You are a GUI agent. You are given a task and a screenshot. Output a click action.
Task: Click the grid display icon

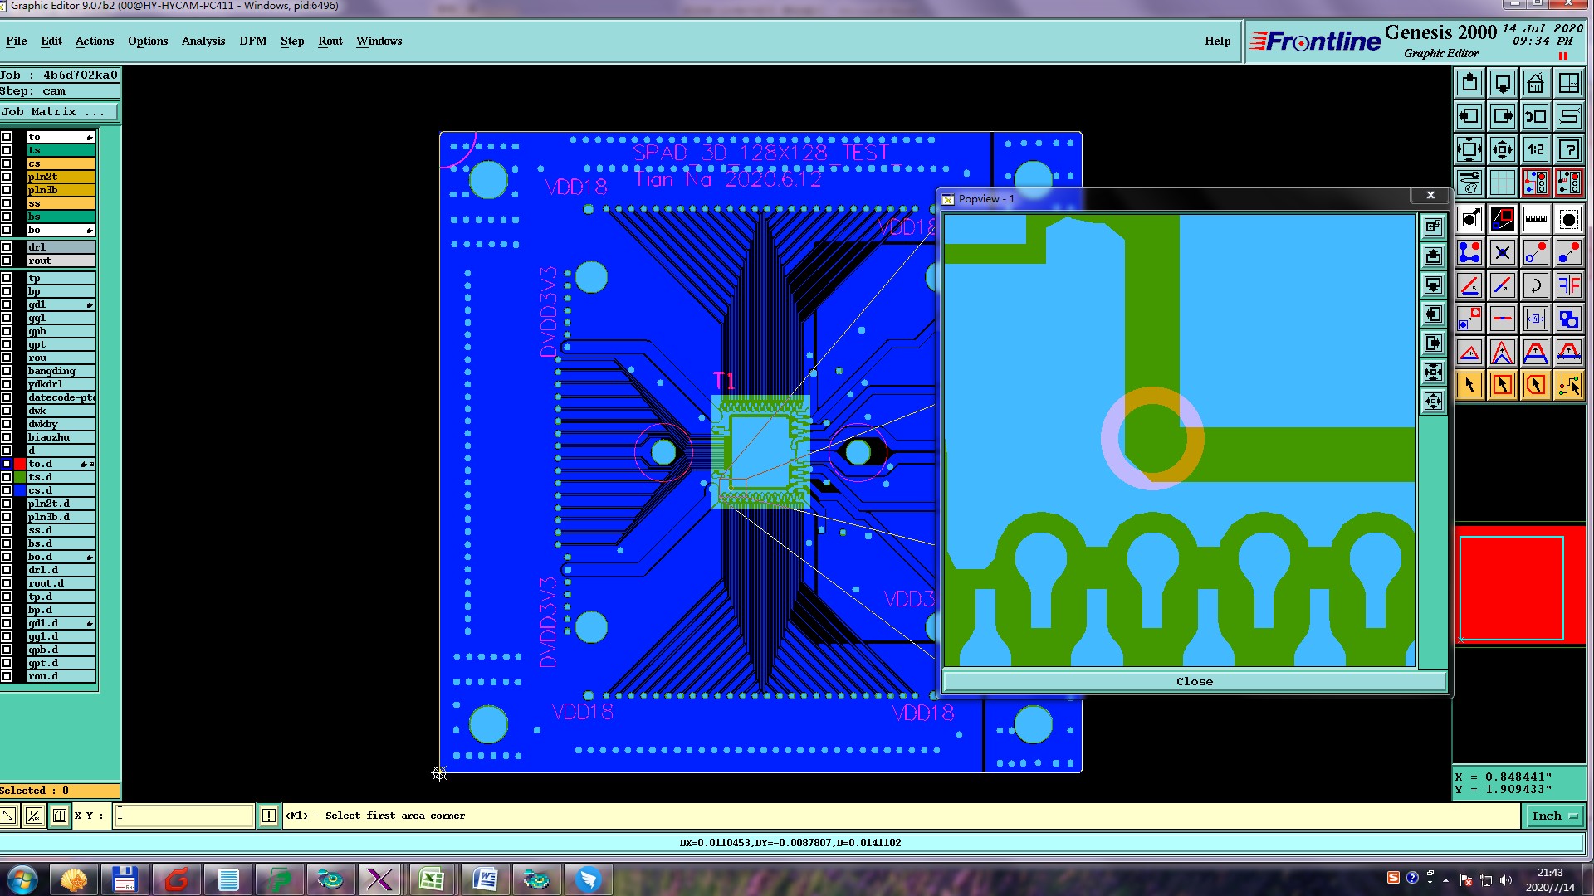coord(1502,182)
